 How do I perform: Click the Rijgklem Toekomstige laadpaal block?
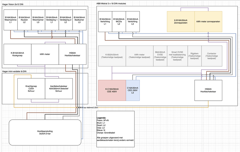(194, 56)
